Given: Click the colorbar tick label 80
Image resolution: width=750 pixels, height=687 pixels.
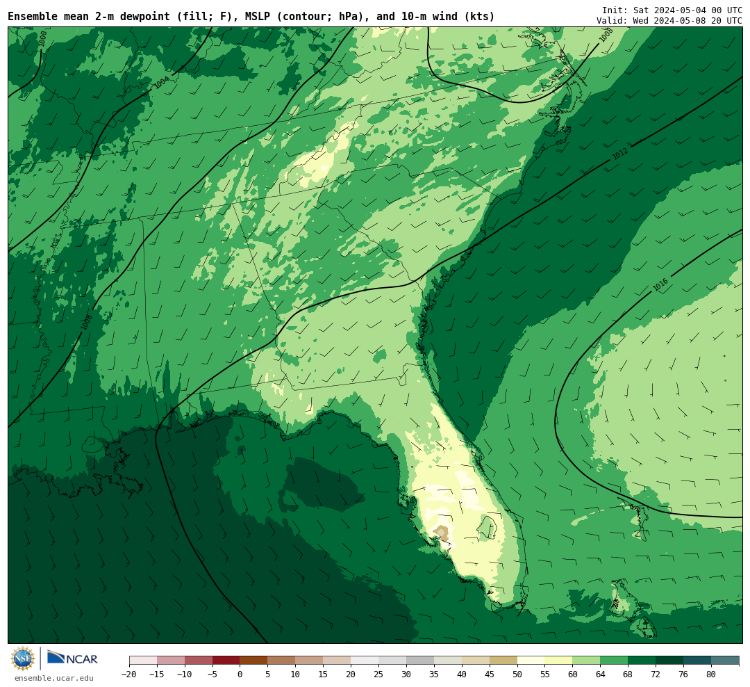Looking at the screenshot, I should click(711, 674).
